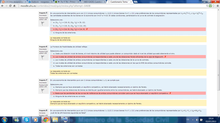Viewport: 220px width, 123px height.
Task: Open Windows Media Player from taskbar
Action: point(36,120)
